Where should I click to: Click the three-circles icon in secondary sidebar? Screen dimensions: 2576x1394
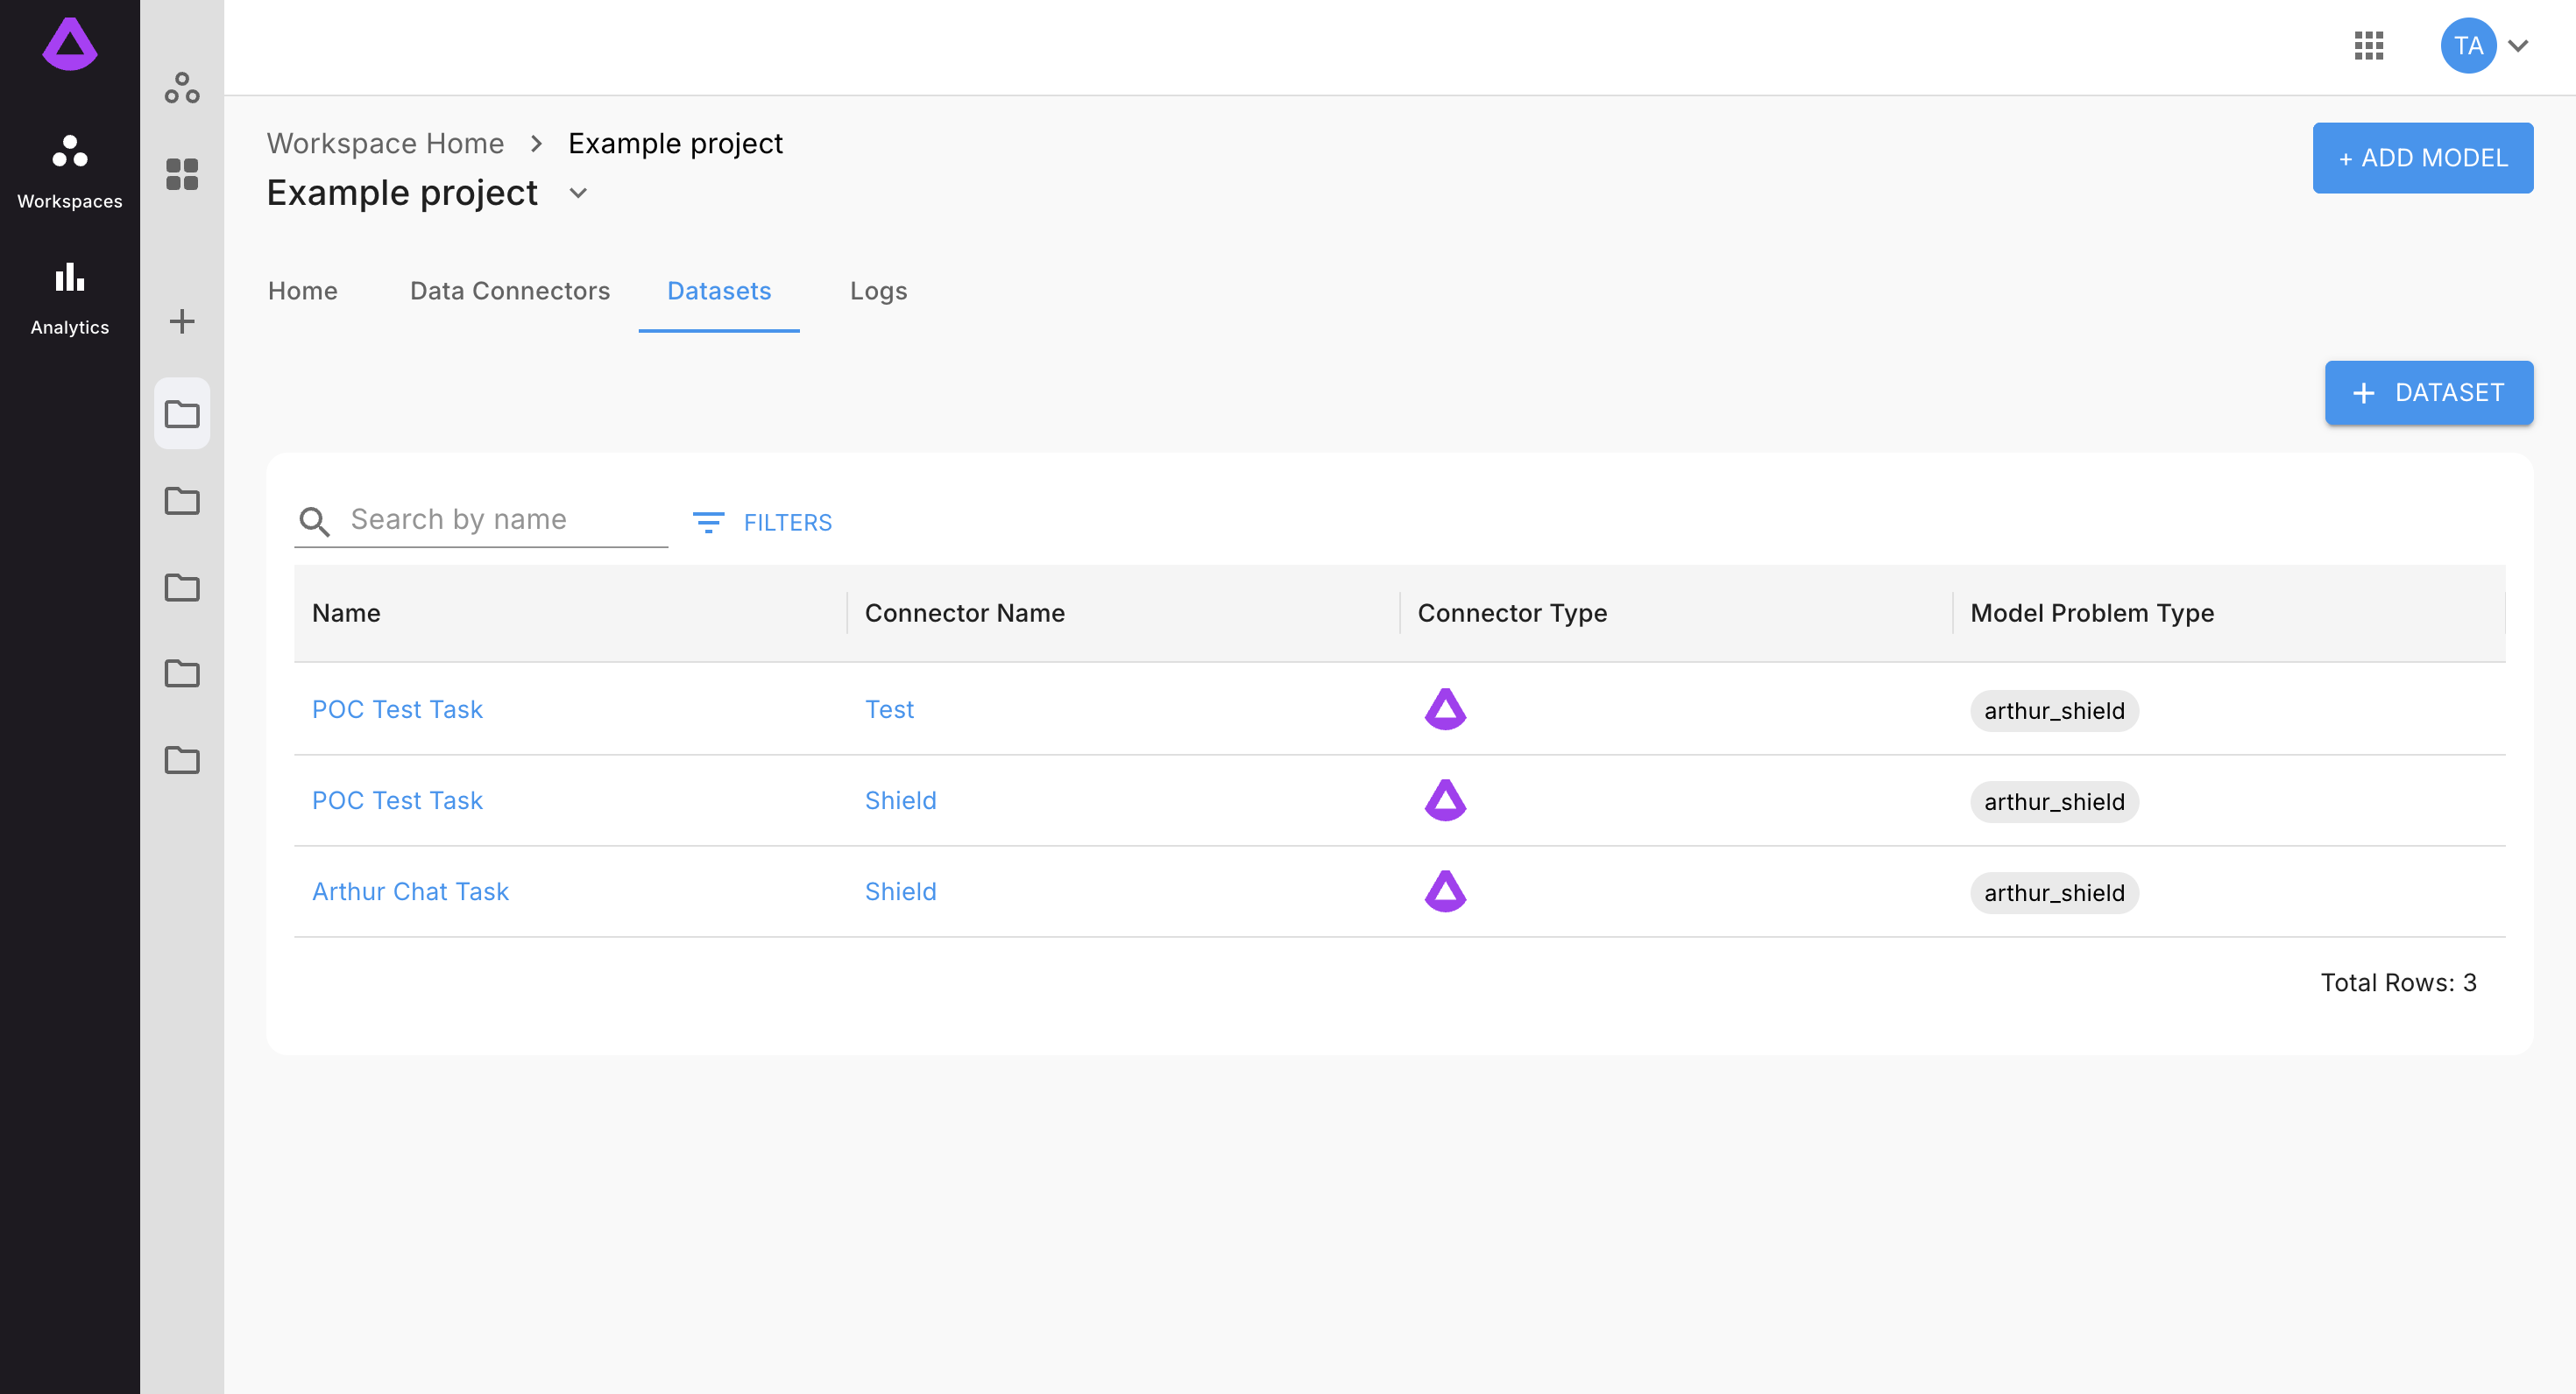click(182, 88)
